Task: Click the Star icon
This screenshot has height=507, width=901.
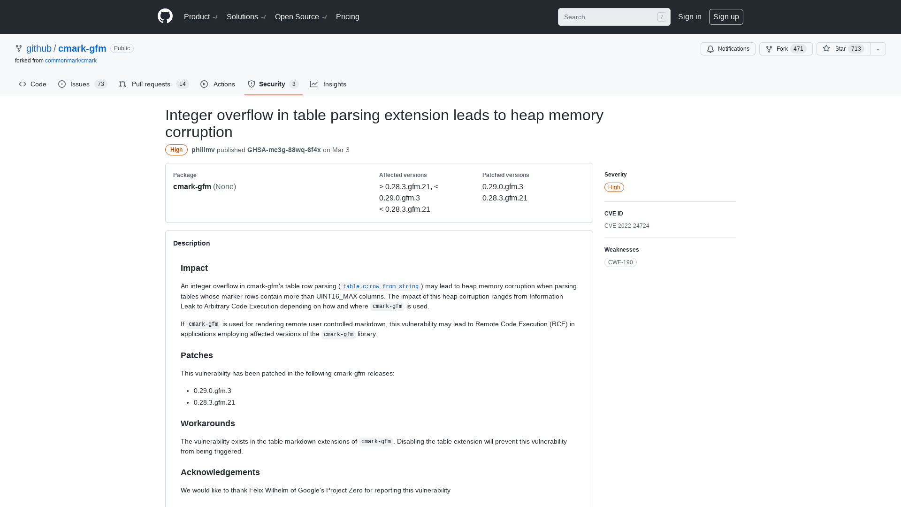Action: point(826,48)
